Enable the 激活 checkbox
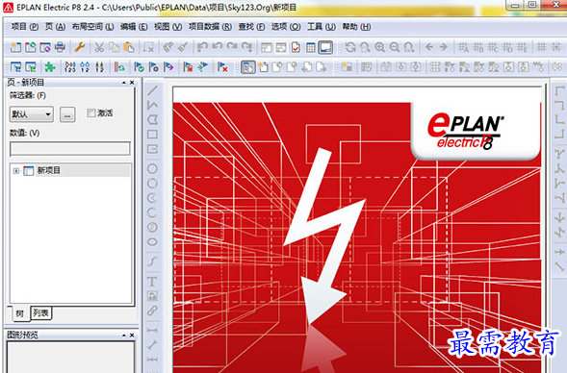567x373 pixels. [90, 113]
